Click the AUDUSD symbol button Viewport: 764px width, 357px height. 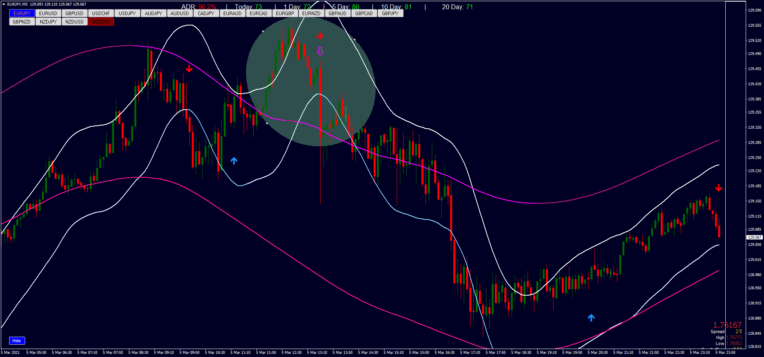180,14
